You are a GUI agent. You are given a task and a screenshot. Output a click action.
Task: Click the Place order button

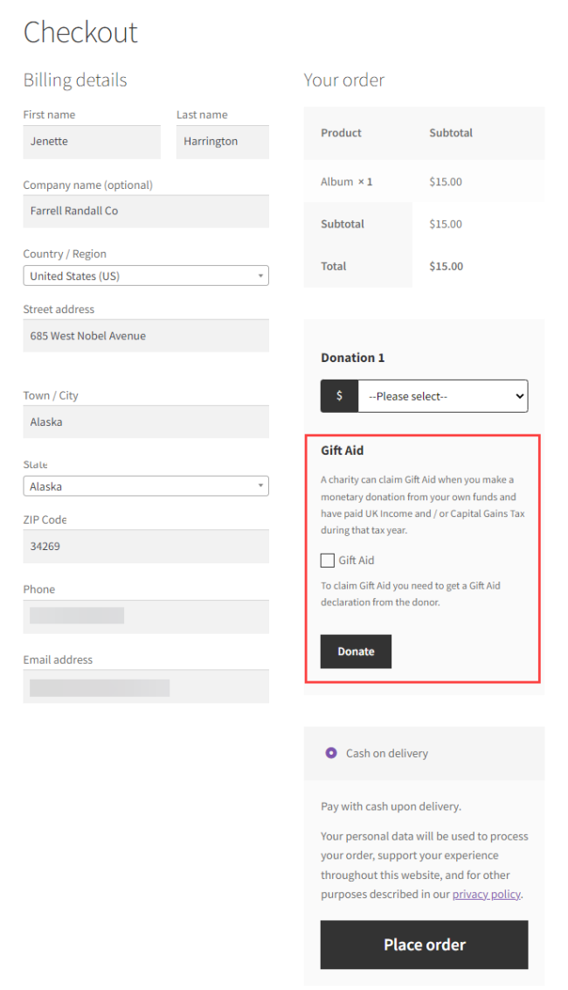424,945
